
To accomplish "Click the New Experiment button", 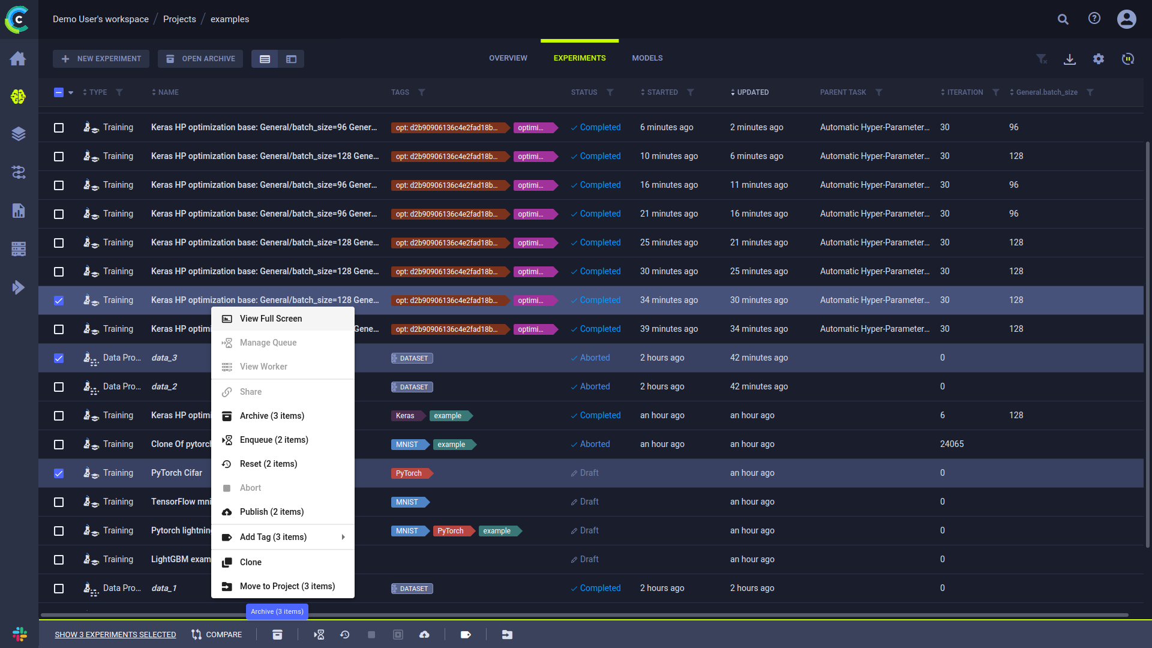I will 102,59.
